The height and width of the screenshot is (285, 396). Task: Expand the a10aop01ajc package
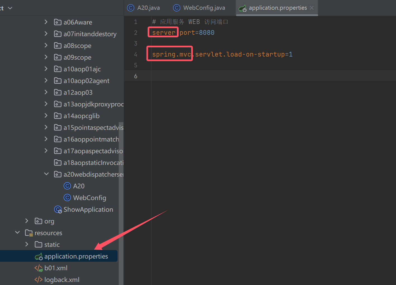[46, 69]
